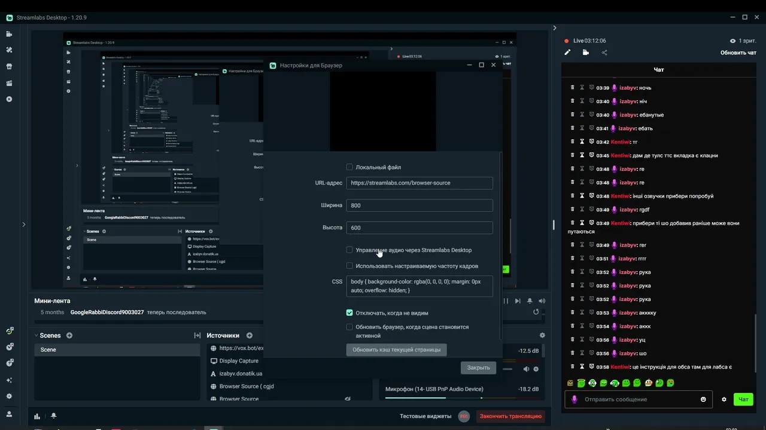Viewport: 766px width, 430px height.
Task: Open emoji picker in chat message box
Action: (703, 400)
